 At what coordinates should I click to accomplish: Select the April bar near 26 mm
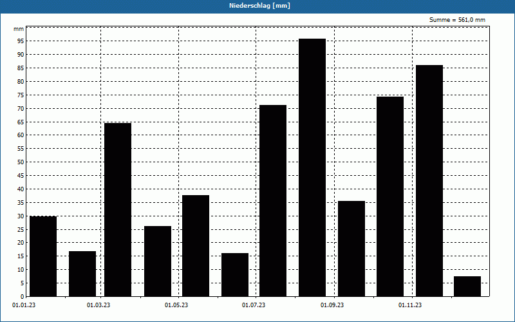pos(158,261)
